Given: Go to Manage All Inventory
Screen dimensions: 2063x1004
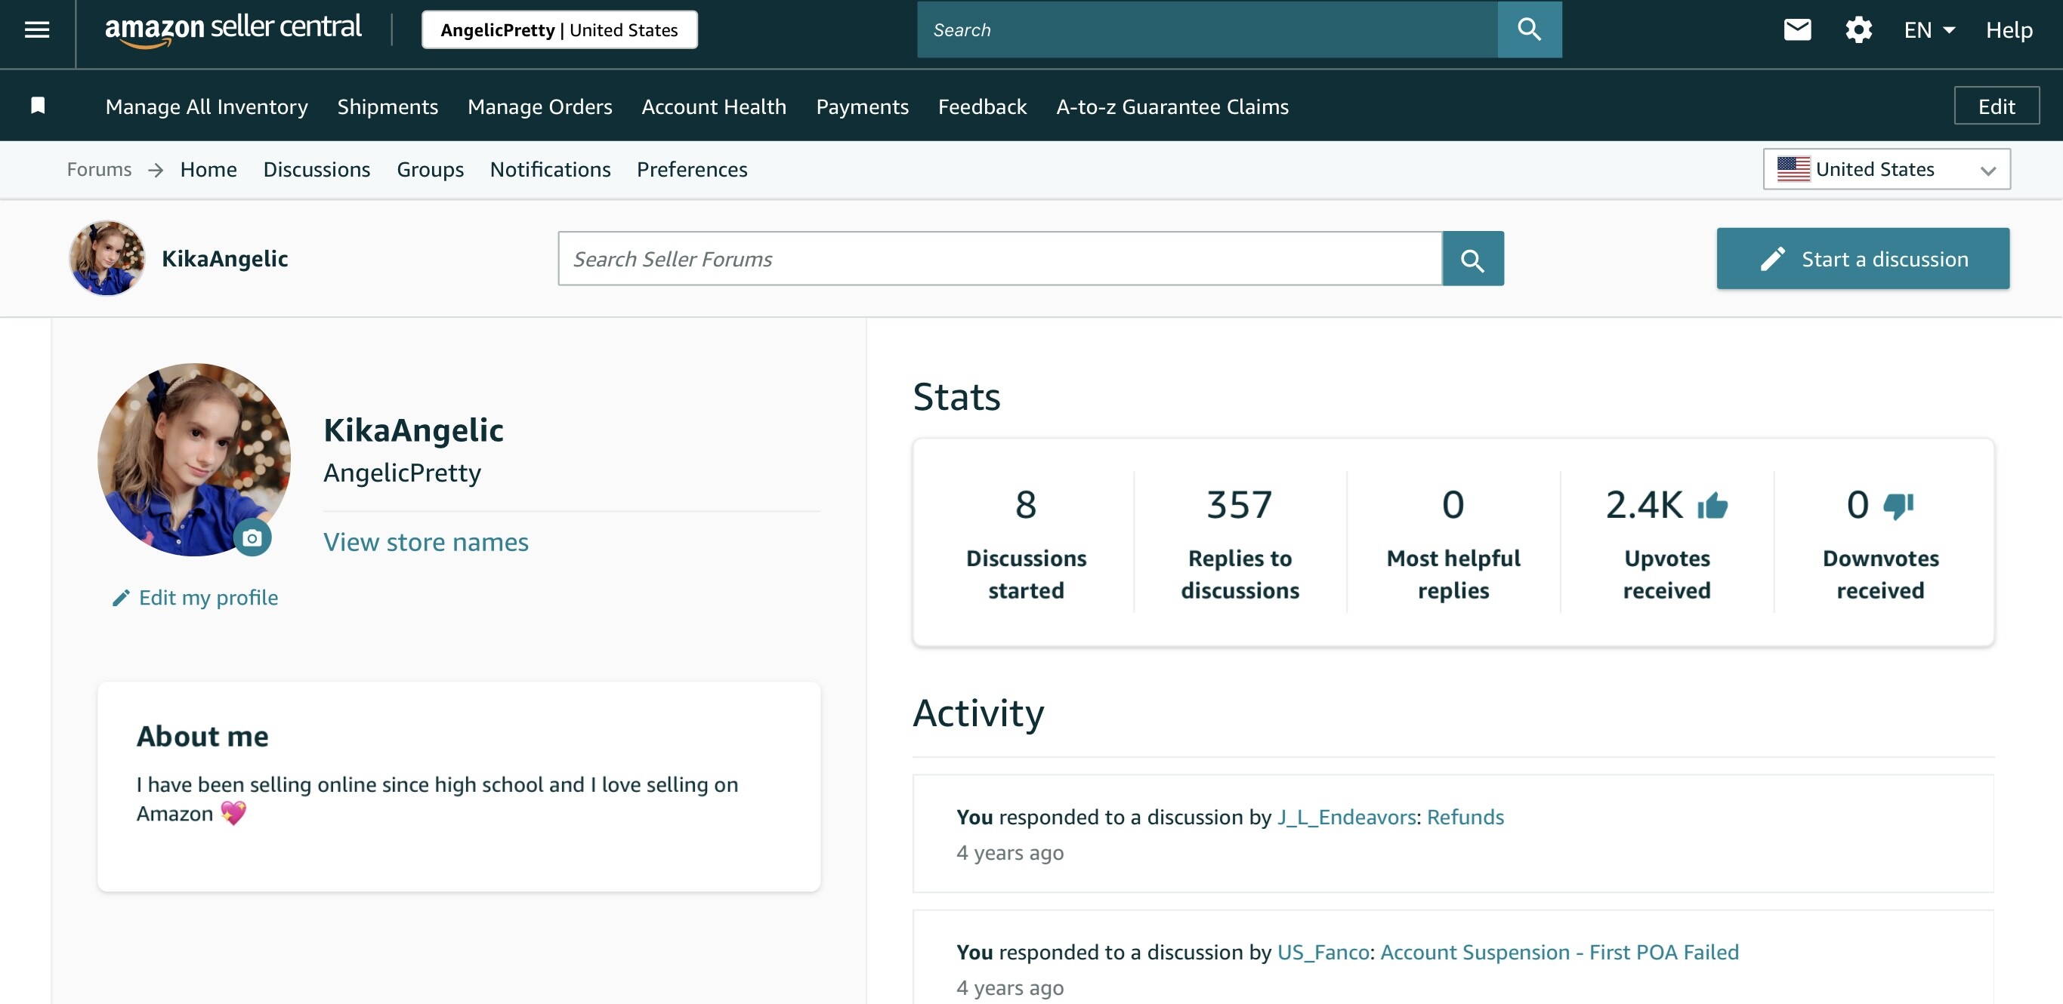Looking at the screenshot, I should [207, 106].
